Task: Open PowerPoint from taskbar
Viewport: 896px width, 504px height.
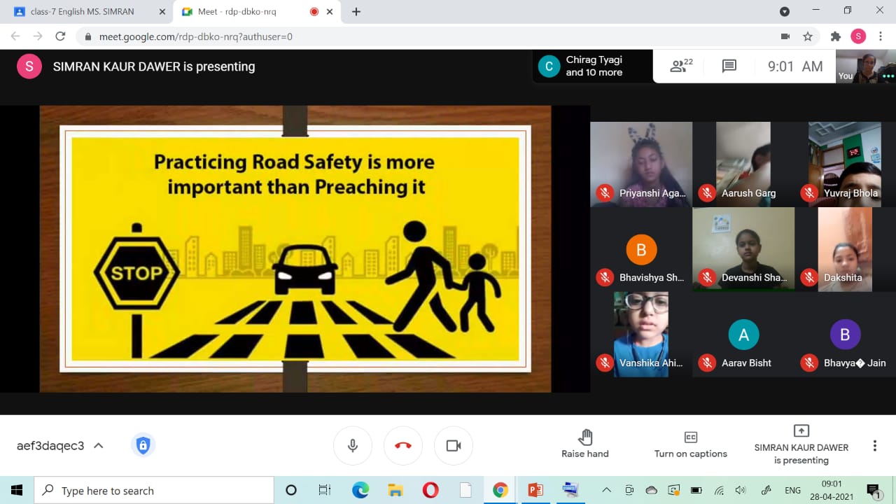Action: click(x=535, y=490)
